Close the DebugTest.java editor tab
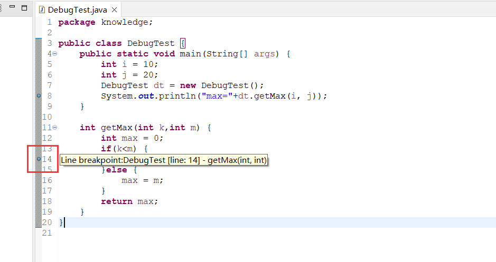This screenshot has height=262, width=496. (115, 10)
